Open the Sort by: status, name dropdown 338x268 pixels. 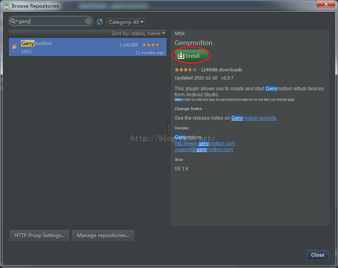tap(138, 33)
